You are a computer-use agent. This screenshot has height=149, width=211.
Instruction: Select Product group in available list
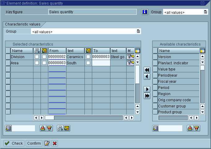(179, 112)
